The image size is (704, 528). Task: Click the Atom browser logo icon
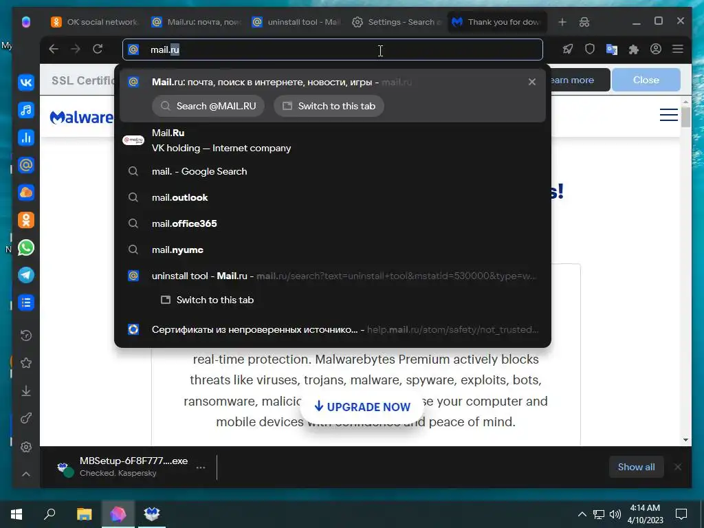click(x=26, y=22)
